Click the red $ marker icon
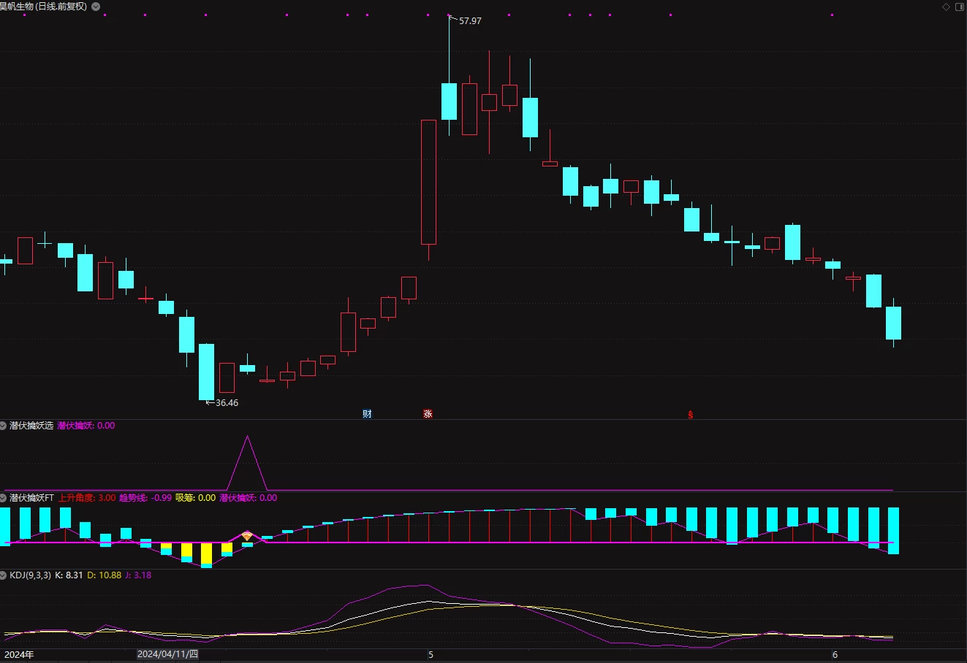This screenshot has width=967, height=663. pyautogui.click(x=690, y=415)
